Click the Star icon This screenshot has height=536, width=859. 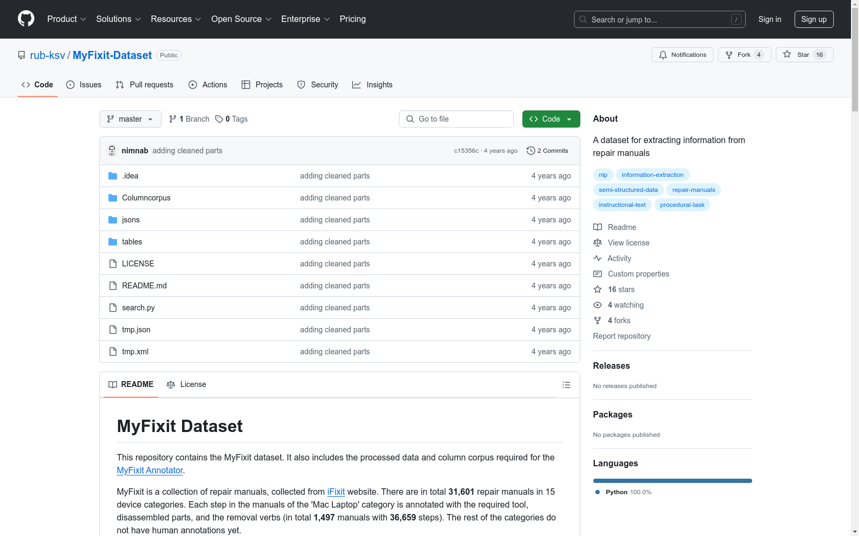(787, 54)
